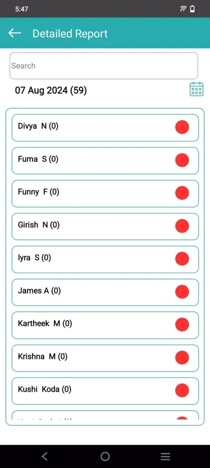Tap the back arrow in the header
The image size is (210, 468).
14,33
